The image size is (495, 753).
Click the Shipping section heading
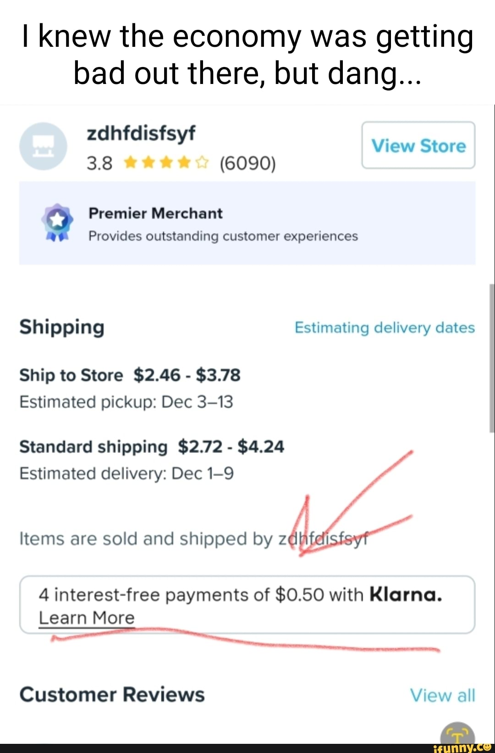point(62,328)
